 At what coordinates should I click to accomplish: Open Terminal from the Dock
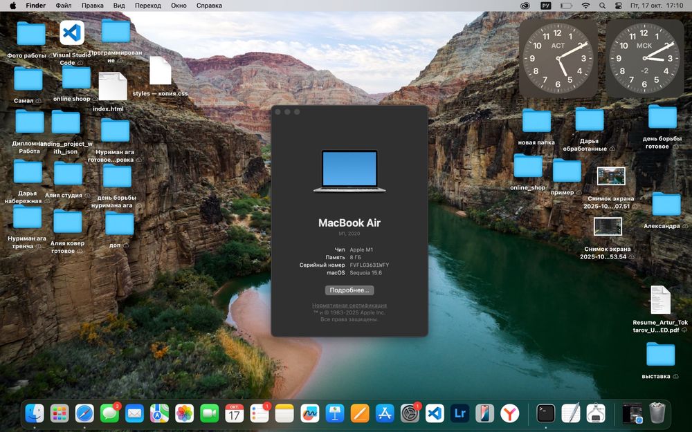(545, 413)
